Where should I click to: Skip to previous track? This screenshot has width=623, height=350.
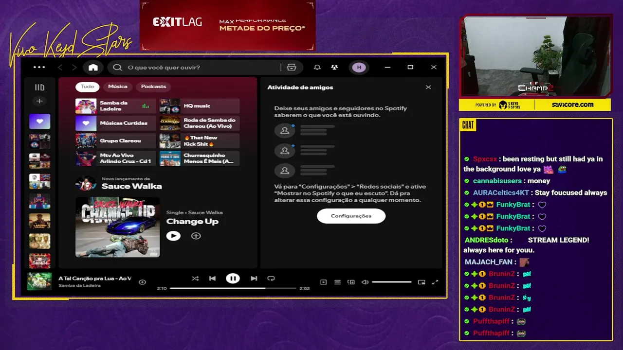click(212, 279)
